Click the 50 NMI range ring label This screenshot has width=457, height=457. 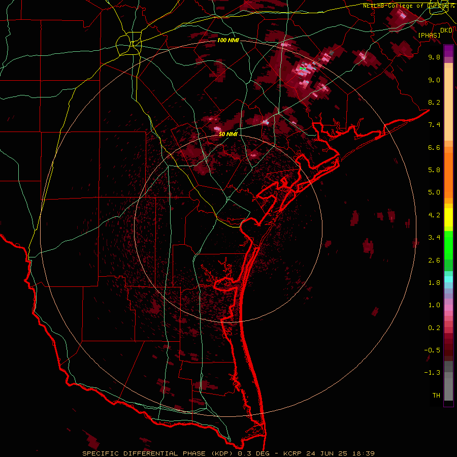pos(228,135)
